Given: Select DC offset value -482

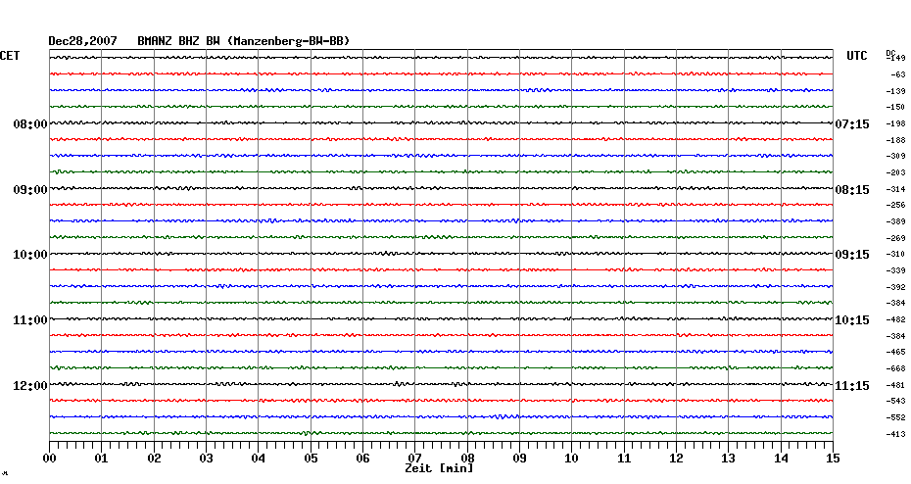Looking at the screenshot, I should pyautogui.click(x=895, y=319).
